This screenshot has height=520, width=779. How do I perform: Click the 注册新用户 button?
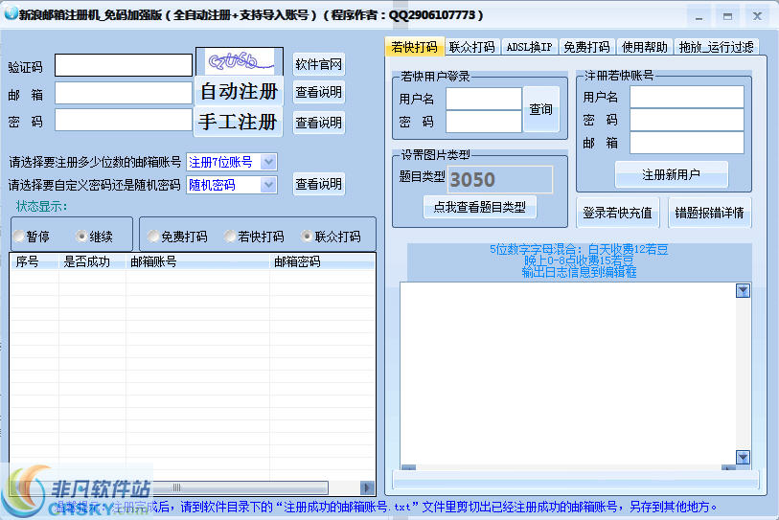(x=671, y=174)
